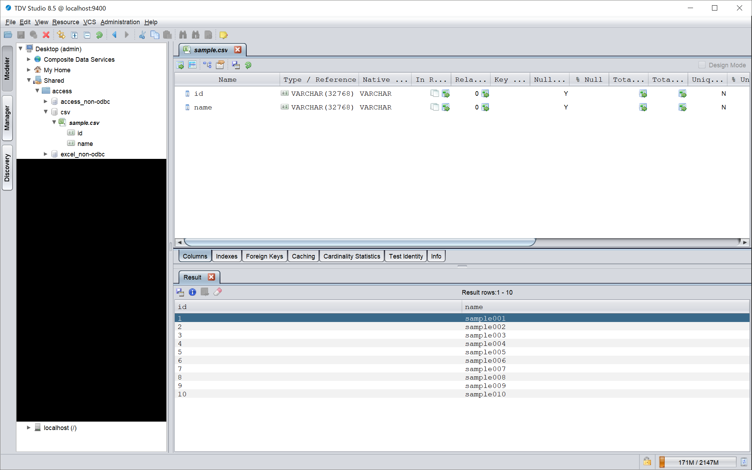Screen dimensions: 752x470
Task: Expand the localhost (/) node
Action: (29, 428)
